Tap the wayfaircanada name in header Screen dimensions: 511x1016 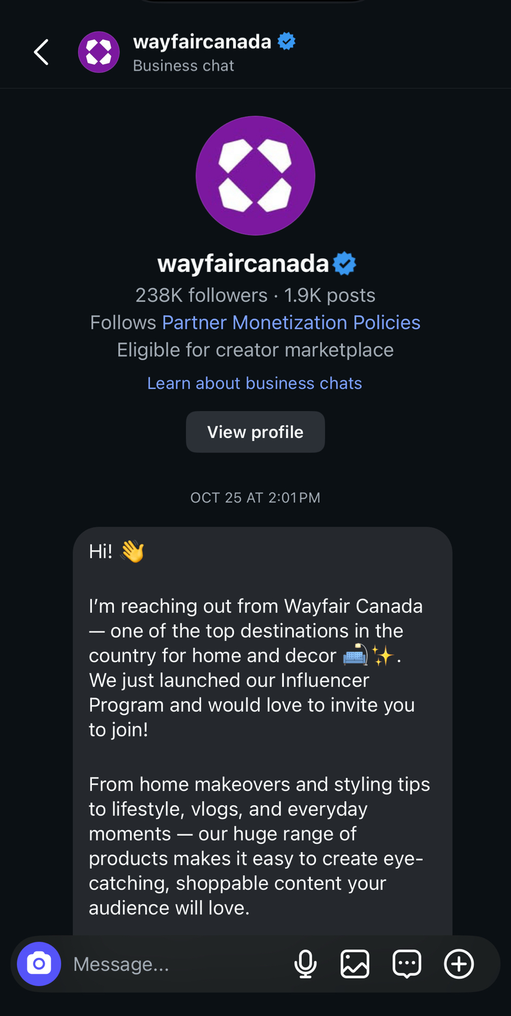tap(202, 42)
